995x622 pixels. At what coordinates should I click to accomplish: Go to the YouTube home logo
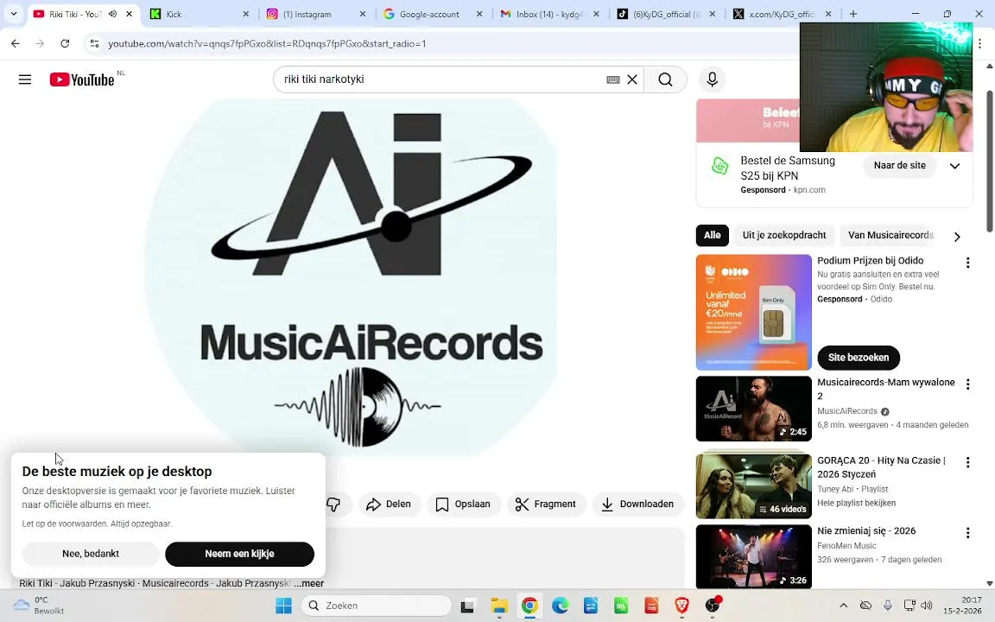pyautogui.click(x=83, y=79)
